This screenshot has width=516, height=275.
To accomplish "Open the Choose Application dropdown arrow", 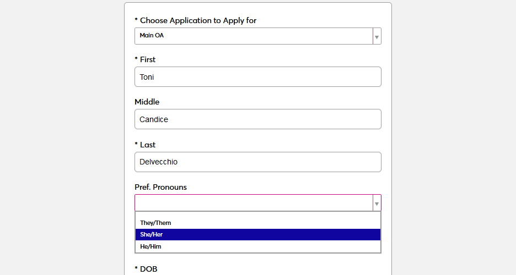I will pos(377,36).
